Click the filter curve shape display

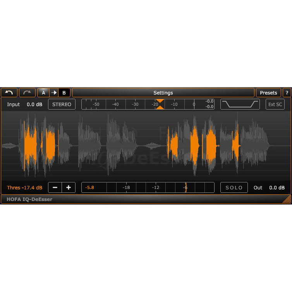(x=240, y=104)
